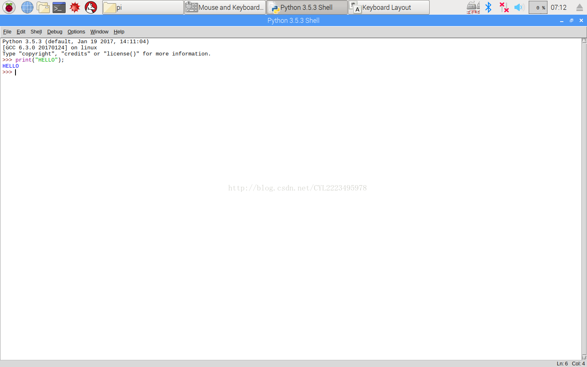Select Python 3.5.3 Shell taskbar button
The image size is (587, 367).
(307, 7)
